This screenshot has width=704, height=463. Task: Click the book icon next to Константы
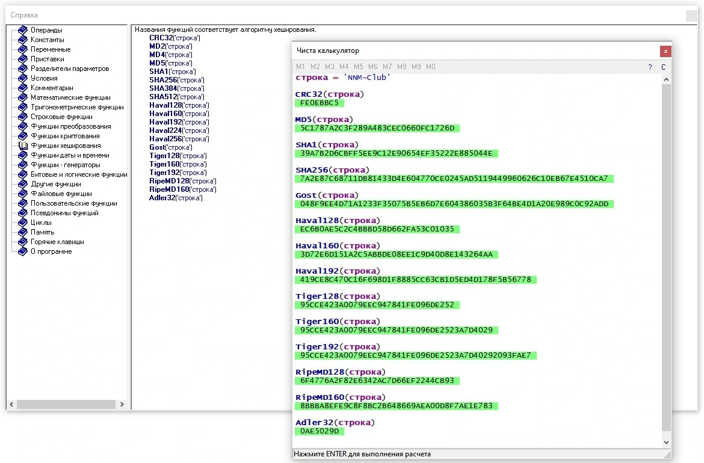(22, 40)
